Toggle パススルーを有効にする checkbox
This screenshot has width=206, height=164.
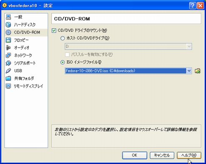pos(67,55)
